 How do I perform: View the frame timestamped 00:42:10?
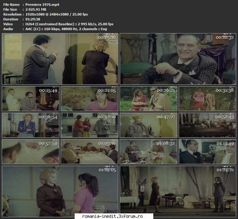(90, 125)
